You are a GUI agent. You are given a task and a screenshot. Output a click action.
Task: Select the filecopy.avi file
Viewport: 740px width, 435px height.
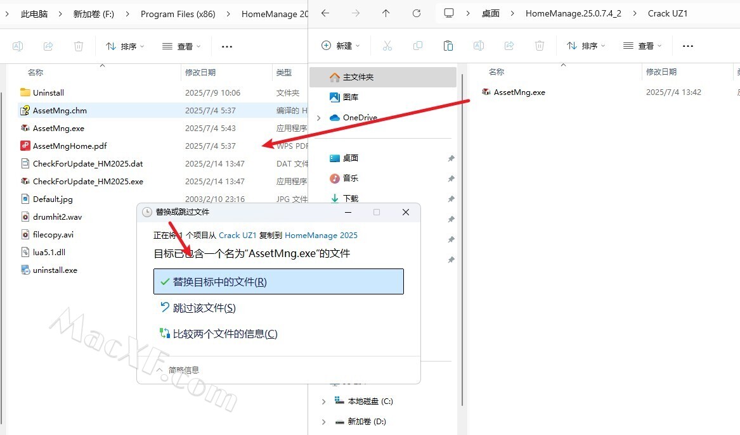point(53,235)
